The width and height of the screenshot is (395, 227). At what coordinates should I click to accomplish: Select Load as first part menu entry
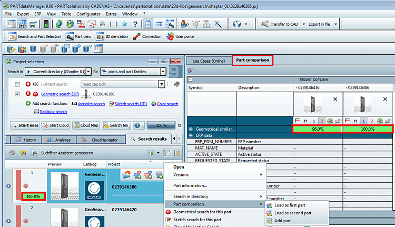coord(290,205)
